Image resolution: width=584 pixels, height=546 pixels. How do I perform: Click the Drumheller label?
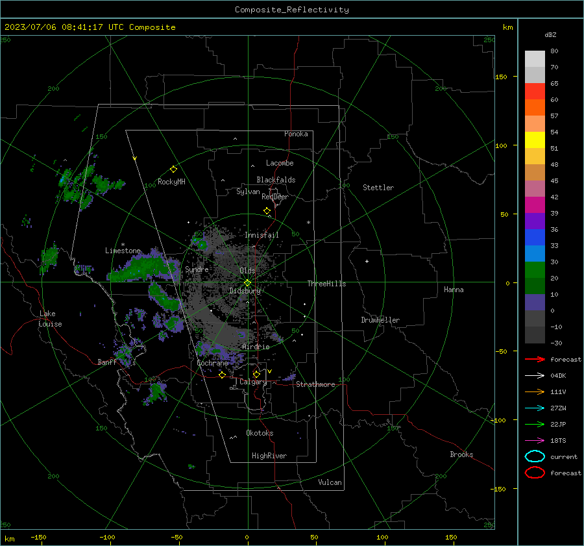click(380, 320)
